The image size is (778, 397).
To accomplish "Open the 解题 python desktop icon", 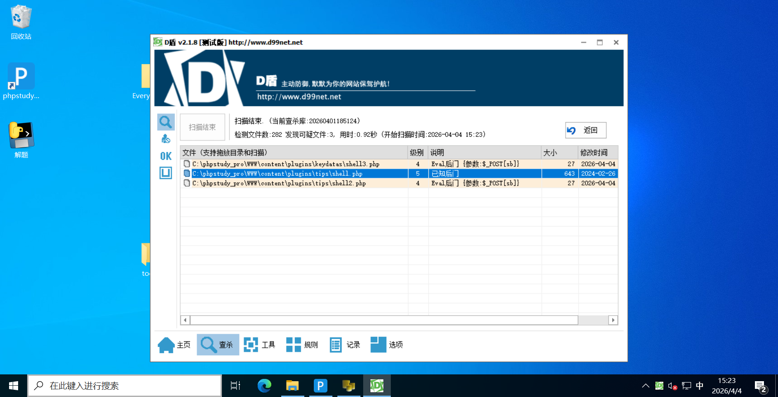I will 21,140.
